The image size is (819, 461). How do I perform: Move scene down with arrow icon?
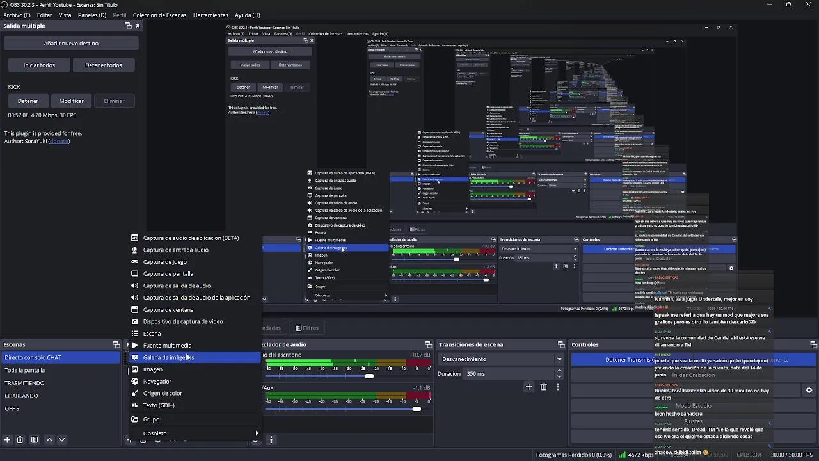(62, 440)
